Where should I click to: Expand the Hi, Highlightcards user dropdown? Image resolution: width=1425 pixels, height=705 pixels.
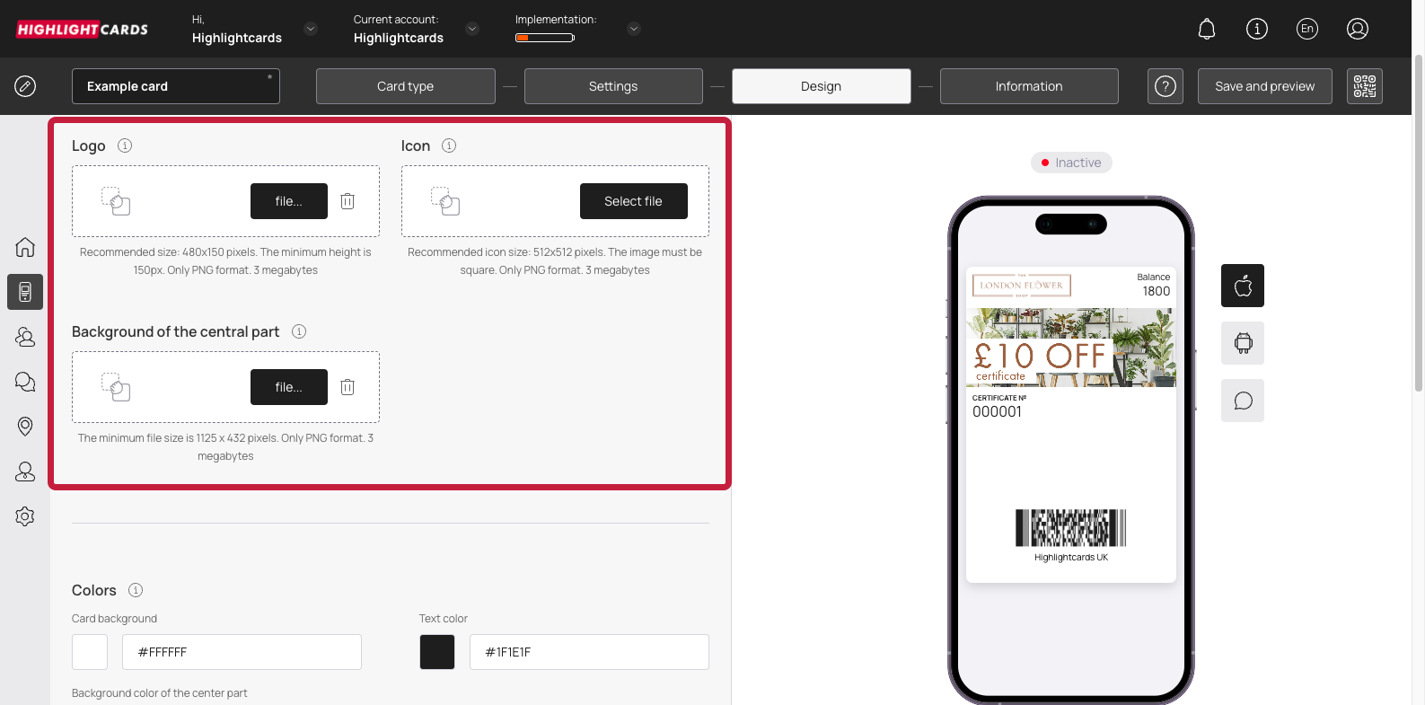311,29
